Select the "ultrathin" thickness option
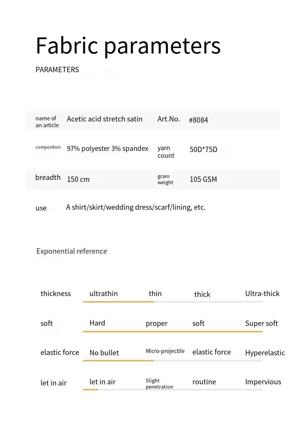Screen dimensions: 306x421 [103, 293]
